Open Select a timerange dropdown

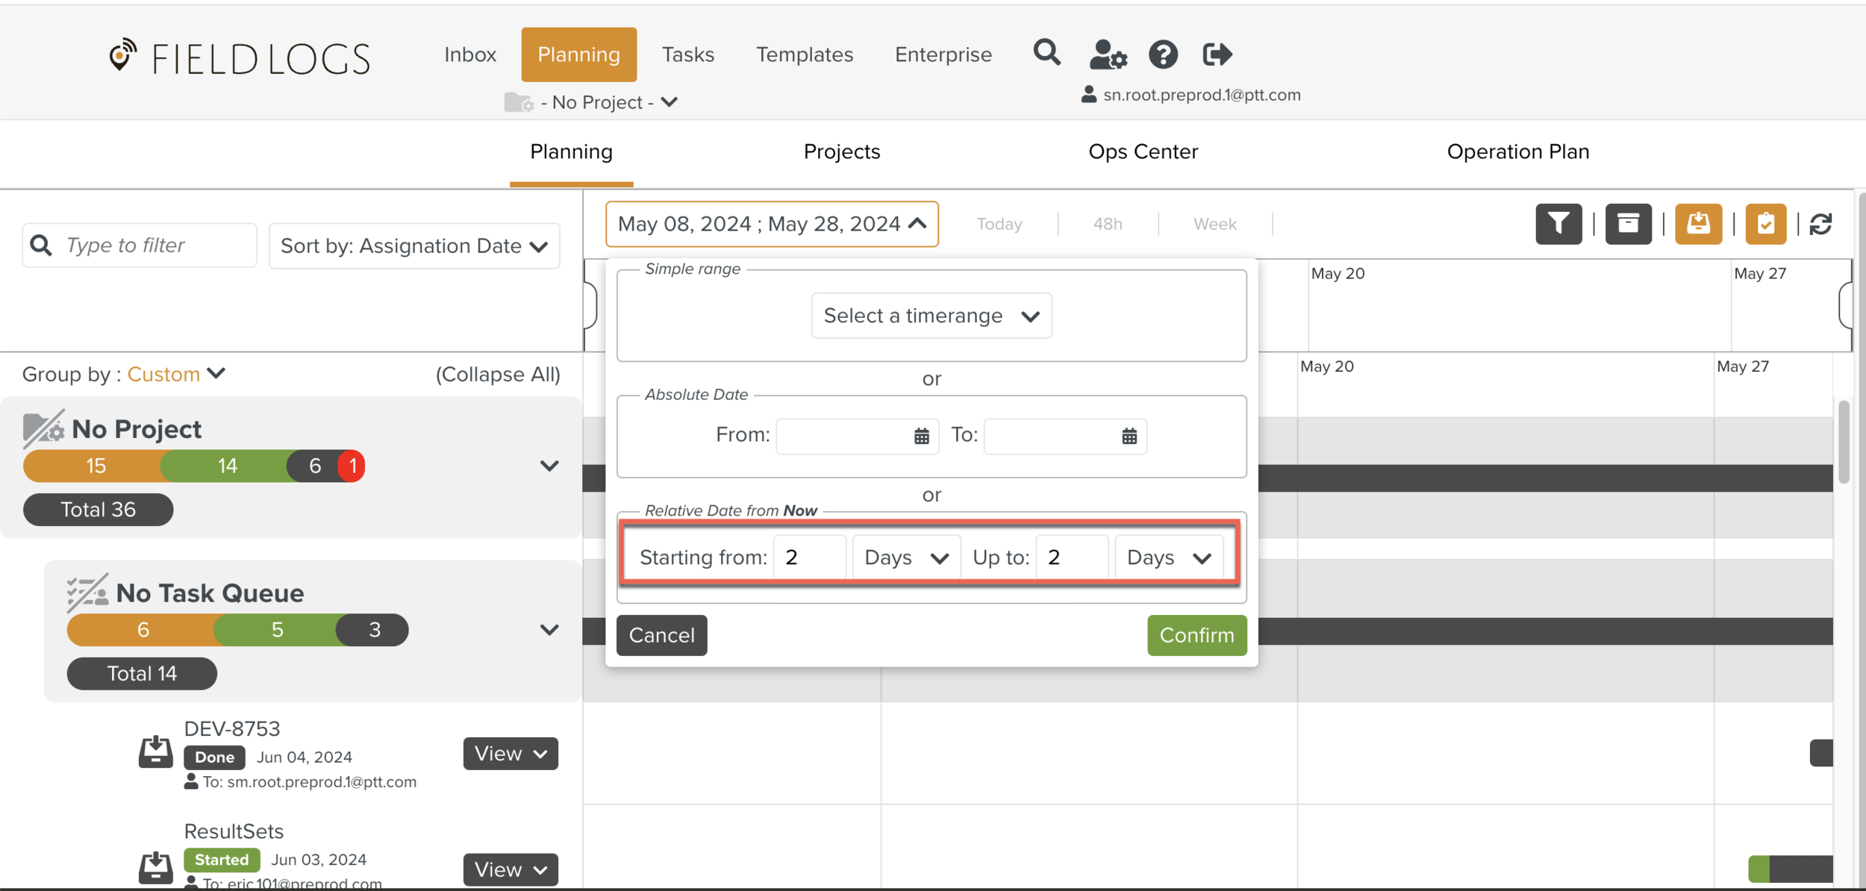pos(931,316)
